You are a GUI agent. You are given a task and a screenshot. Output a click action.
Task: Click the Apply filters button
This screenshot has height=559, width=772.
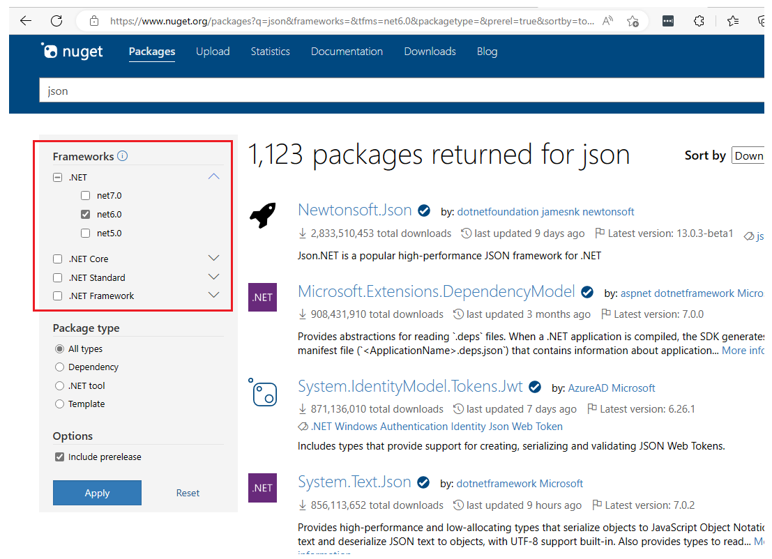coord(97,493)
